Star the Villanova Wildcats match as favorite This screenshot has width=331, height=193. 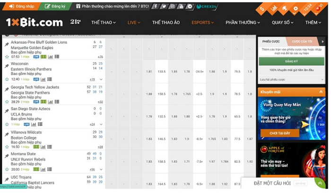point(7,147)
